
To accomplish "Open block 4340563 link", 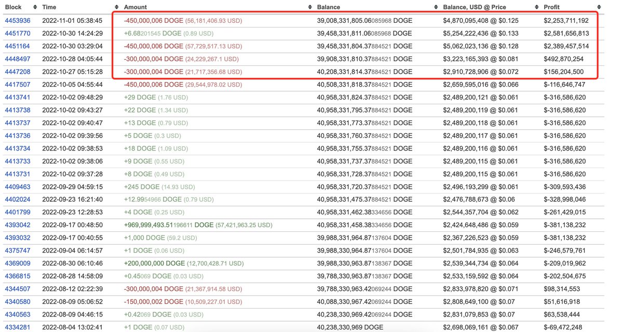I will pyautogui.click(x=18, y=314).
